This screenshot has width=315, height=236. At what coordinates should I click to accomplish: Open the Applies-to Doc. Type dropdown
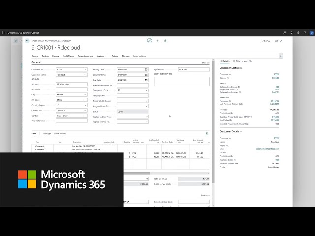(x=146, y=116)
